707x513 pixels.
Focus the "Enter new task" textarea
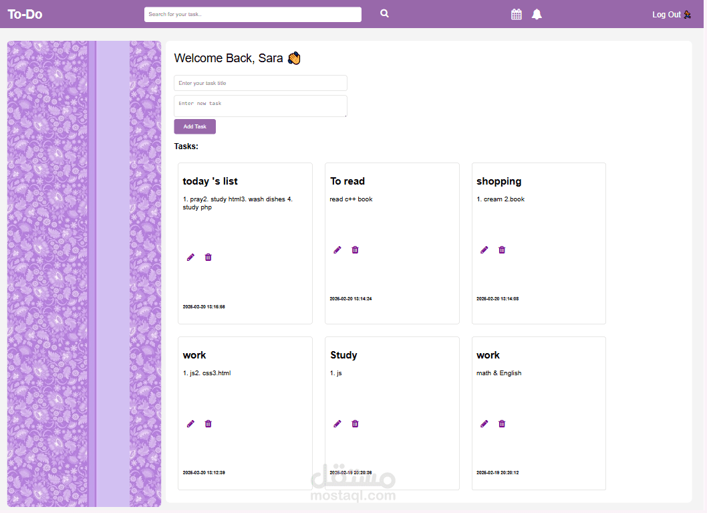261,106
